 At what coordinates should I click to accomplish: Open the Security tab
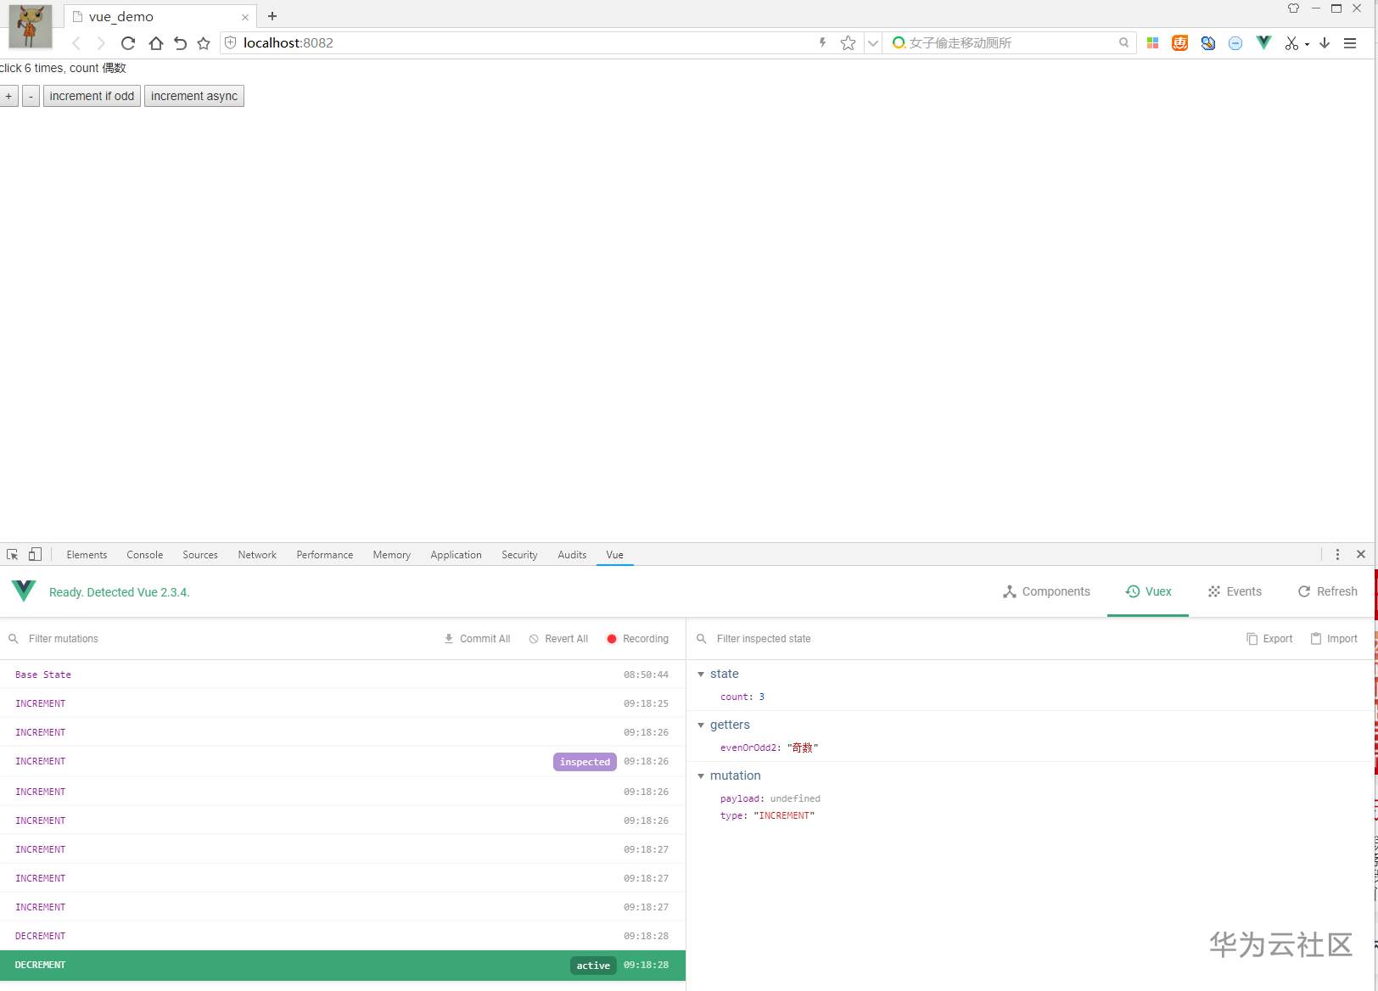(519, 555)
